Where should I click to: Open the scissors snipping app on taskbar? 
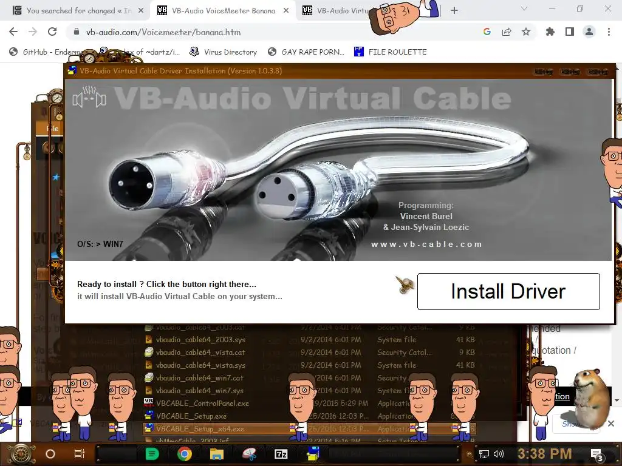click(249, 454)
